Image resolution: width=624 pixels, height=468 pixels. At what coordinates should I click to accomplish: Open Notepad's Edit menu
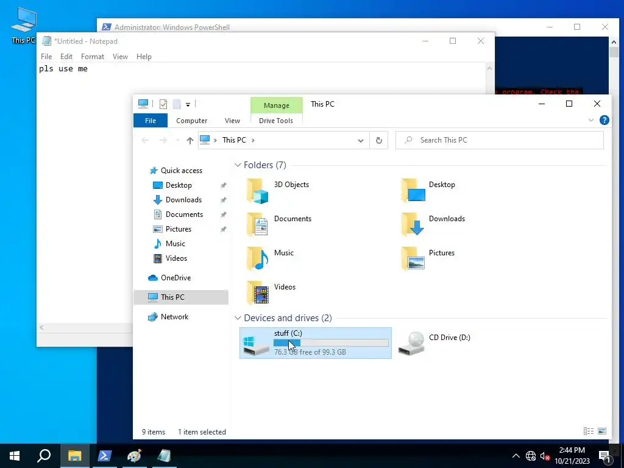point(66,57)
